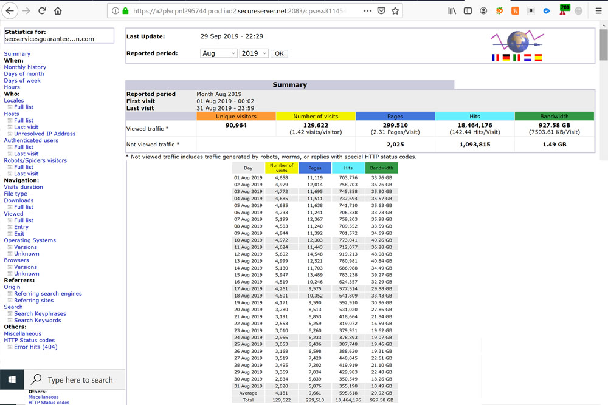Open Error Hits (404) link

tap(36, 347)
